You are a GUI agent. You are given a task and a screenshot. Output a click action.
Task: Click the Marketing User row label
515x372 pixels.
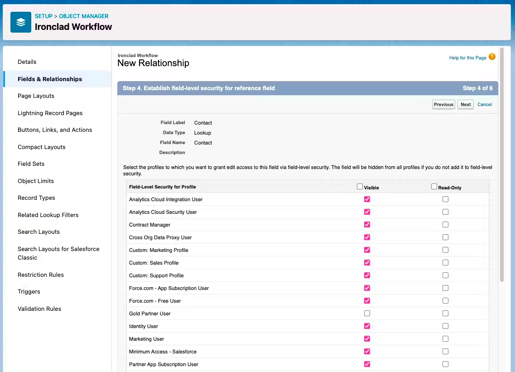tap(146, 339)
